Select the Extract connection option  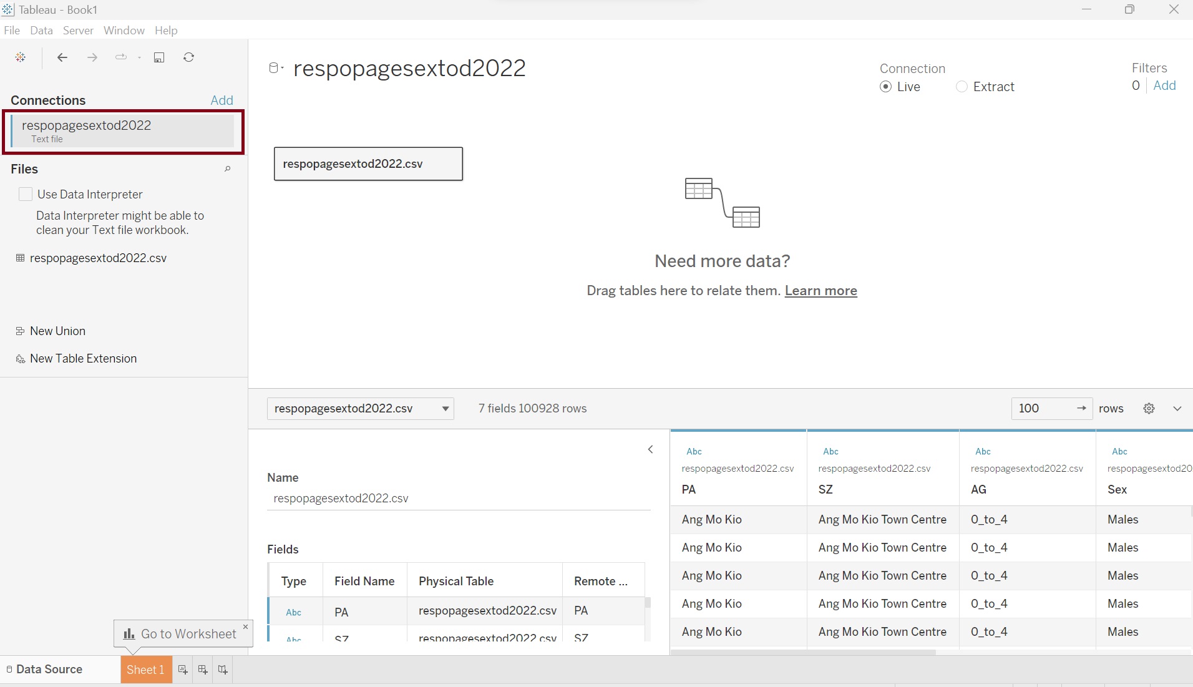click(x=962, y=87)
